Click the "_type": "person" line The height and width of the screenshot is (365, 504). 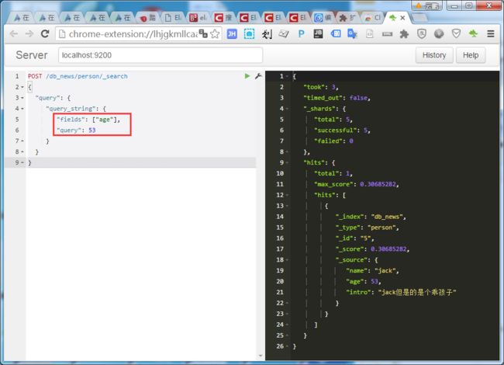[367, 228]
